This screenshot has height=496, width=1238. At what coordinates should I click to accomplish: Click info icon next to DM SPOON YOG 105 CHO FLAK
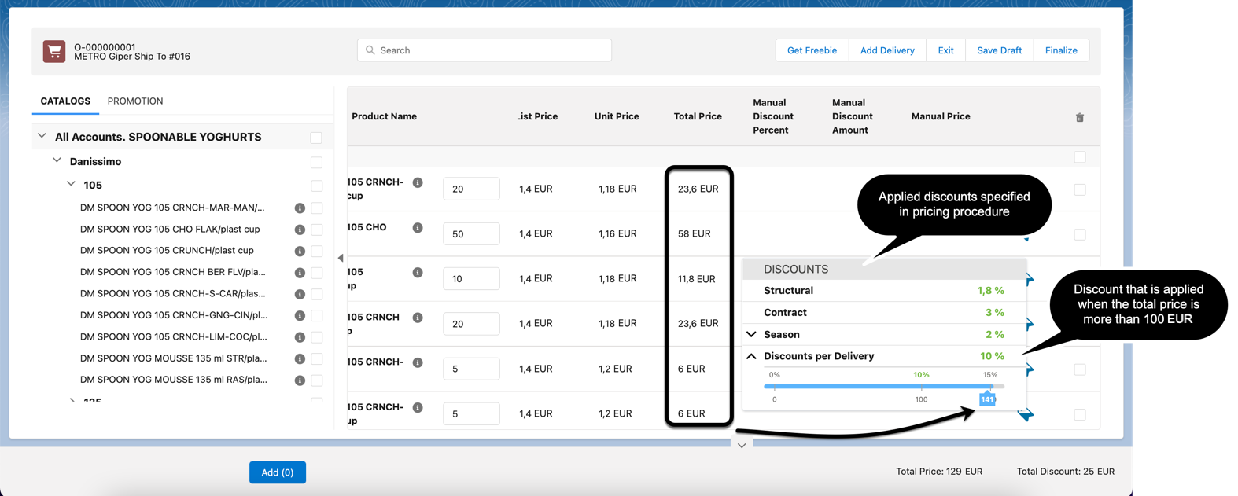(x=300, y=230)
